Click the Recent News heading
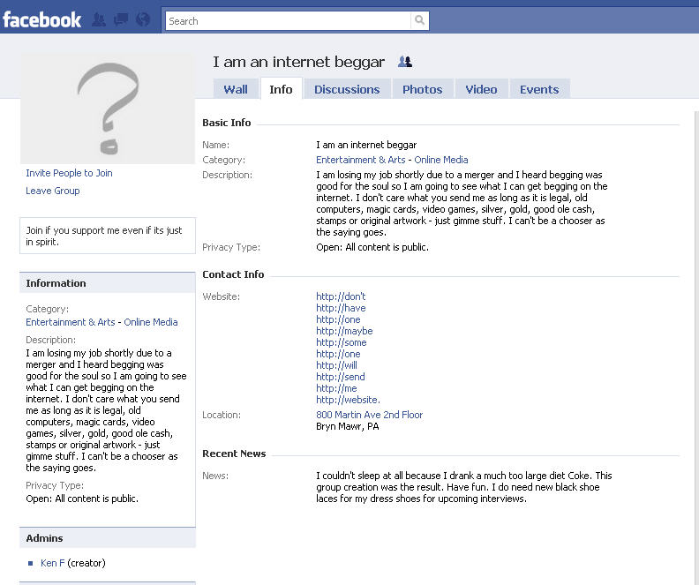This screenshot has width=699, height=585. 234,454
